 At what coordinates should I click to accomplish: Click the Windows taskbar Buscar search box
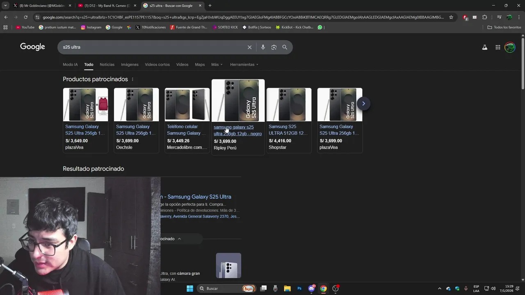click(227, 288)
